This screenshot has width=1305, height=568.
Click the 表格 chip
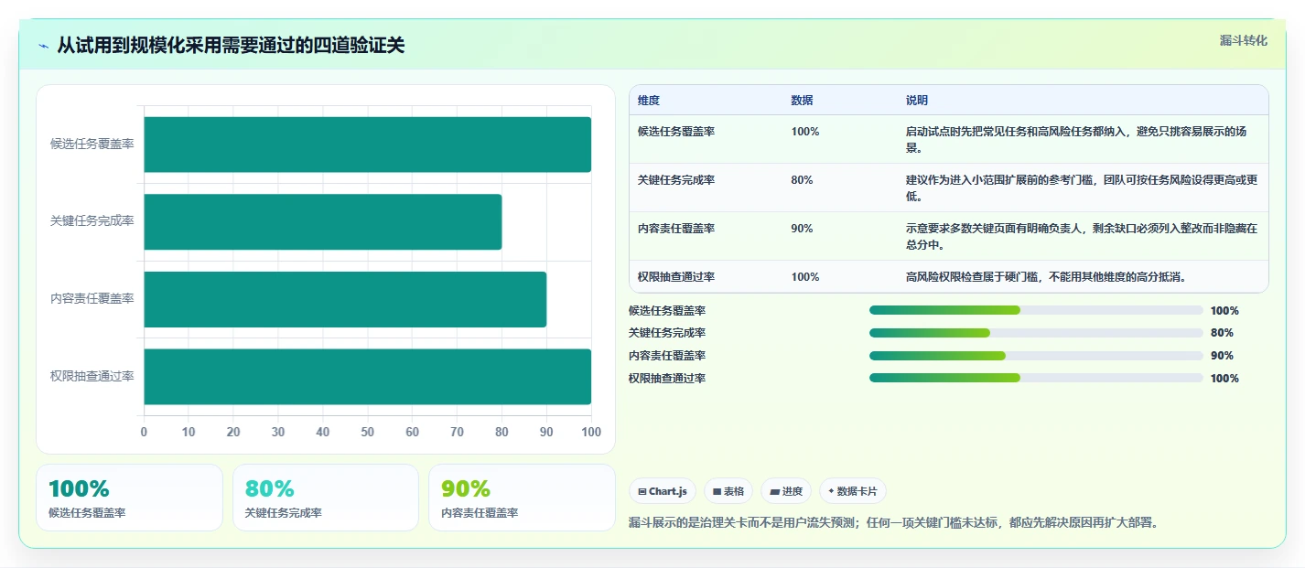(728, 491)
